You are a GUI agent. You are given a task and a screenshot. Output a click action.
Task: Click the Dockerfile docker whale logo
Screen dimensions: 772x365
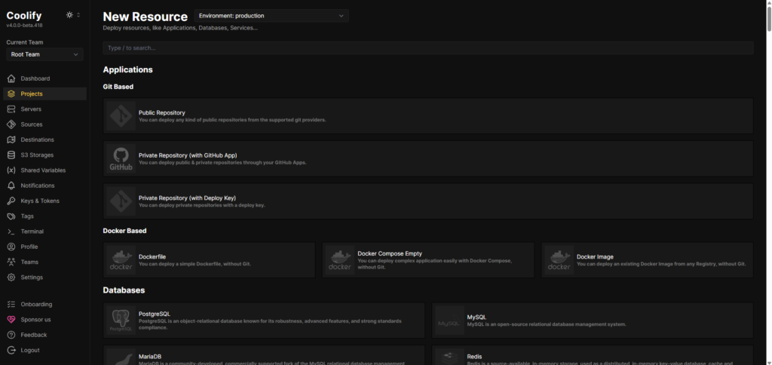[121, 260]
